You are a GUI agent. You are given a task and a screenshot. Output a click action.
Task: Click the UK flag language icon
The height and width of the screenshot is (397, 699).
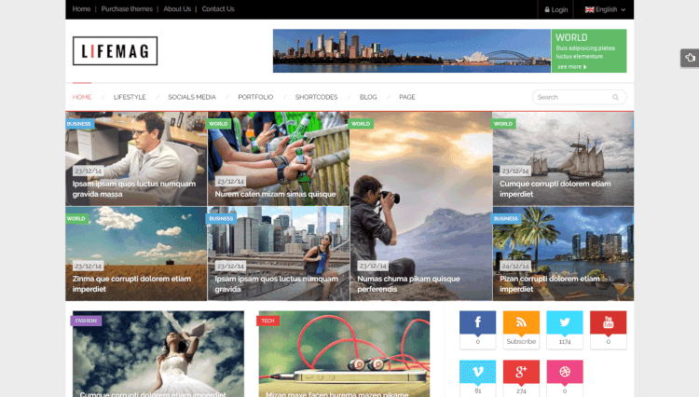pos(589,9)
